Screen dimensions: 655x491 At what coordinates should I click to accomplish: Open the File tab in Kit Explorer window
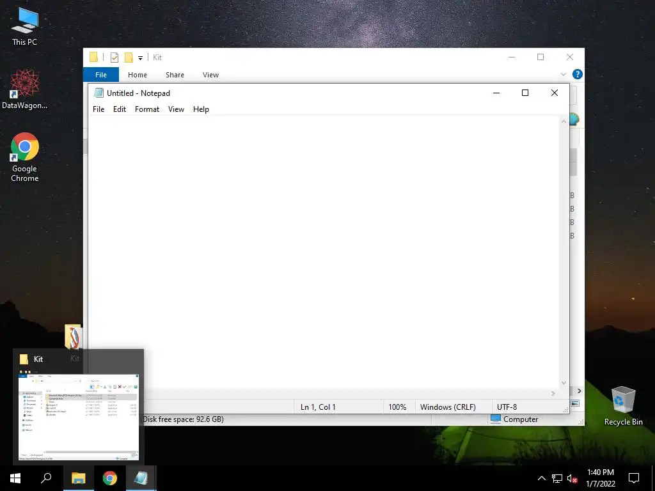(x=101, y=75)
